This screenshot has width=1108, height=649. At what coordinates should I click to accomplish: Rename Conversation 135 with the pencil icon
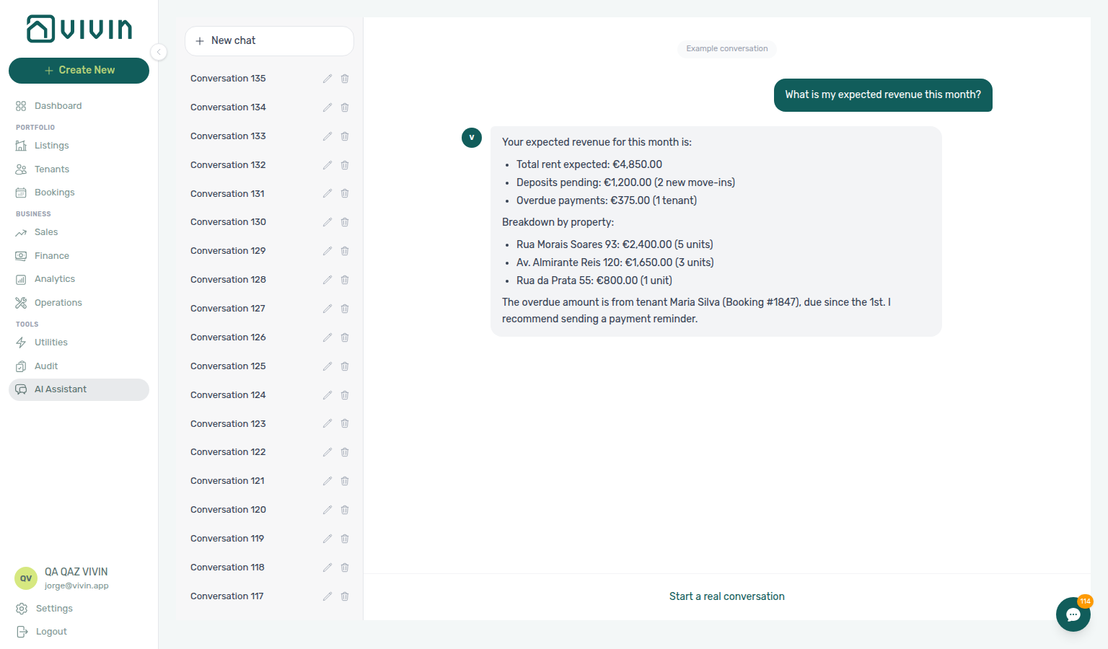pyautogui.click(x=327, y=79)
